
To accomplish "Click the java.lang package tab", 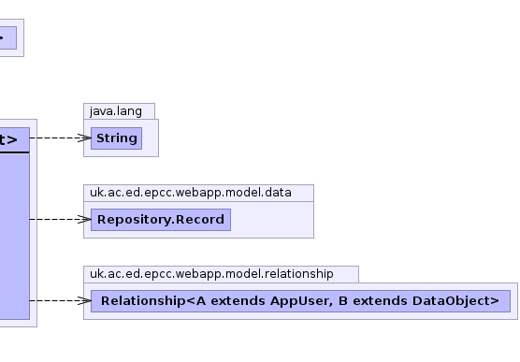I will (119, 111).
